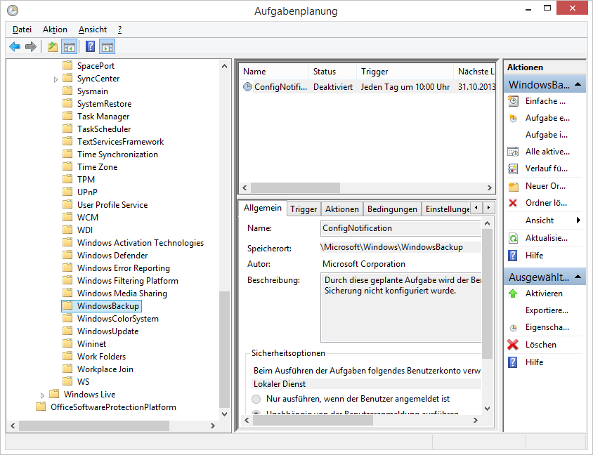Open the Ansicht submenu arrow in Aktionen
Screen dimensions: 593x455
[578, 220]
